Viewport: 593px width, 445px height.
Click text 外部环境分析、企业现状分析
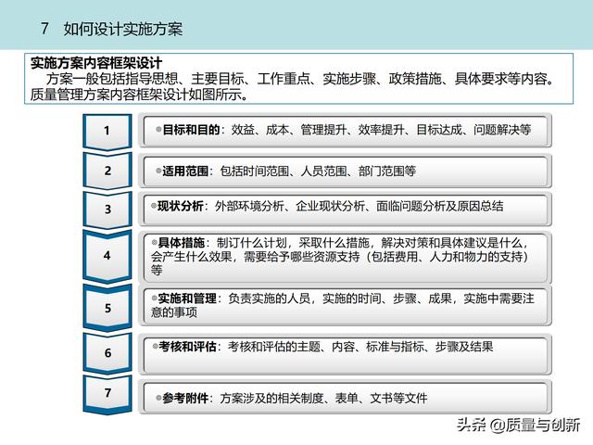290,206
